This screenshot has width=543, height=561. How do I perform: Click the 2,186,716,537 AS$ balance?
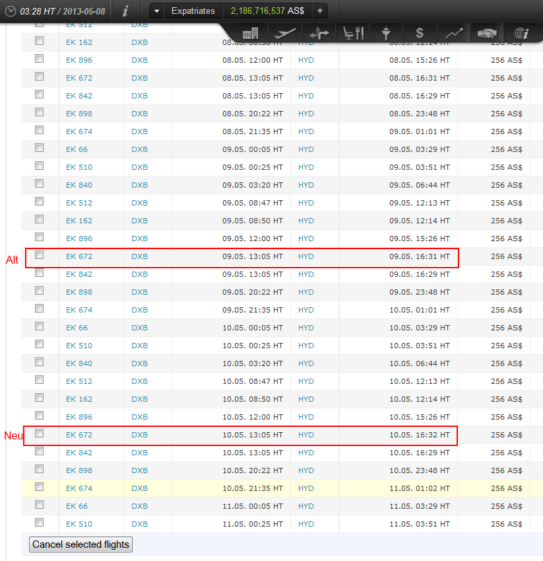coord(267,11)
